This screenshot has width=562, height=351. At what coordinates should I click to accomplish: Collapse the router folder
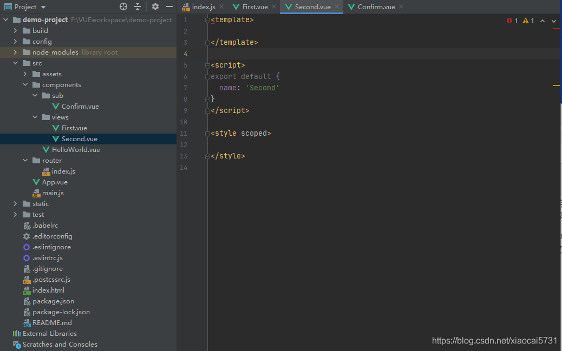pyautogui.click(x=25, y=161)
